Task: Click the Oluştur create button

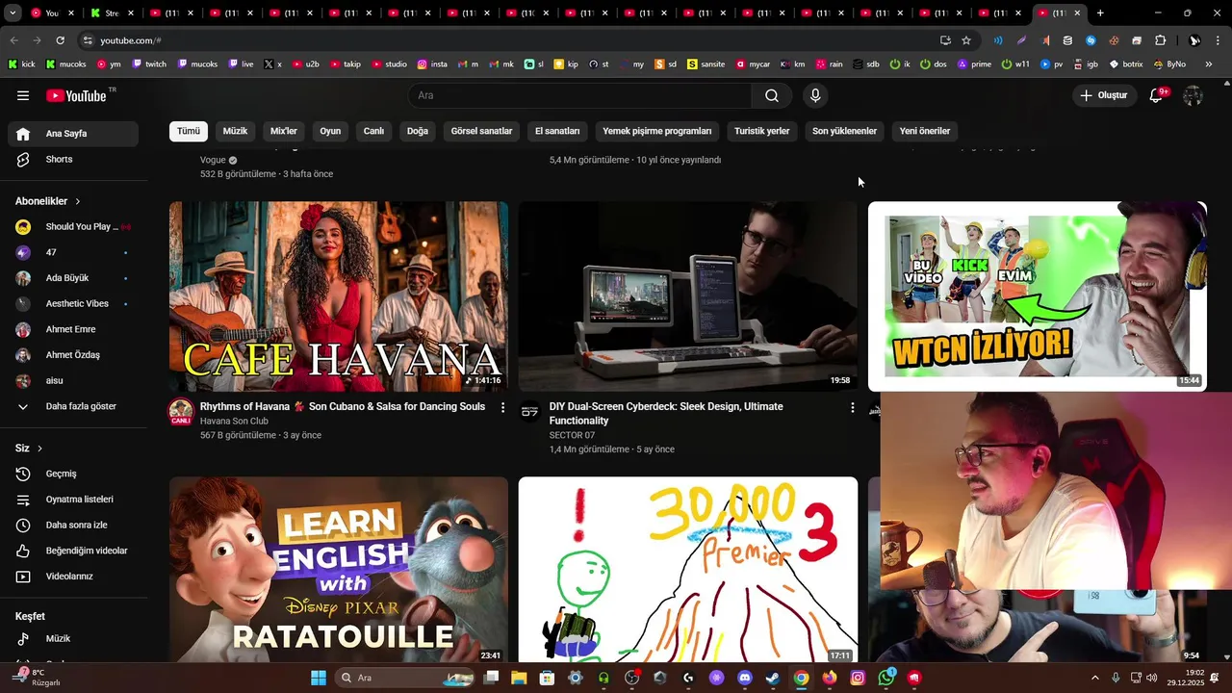Action: 1103,95
